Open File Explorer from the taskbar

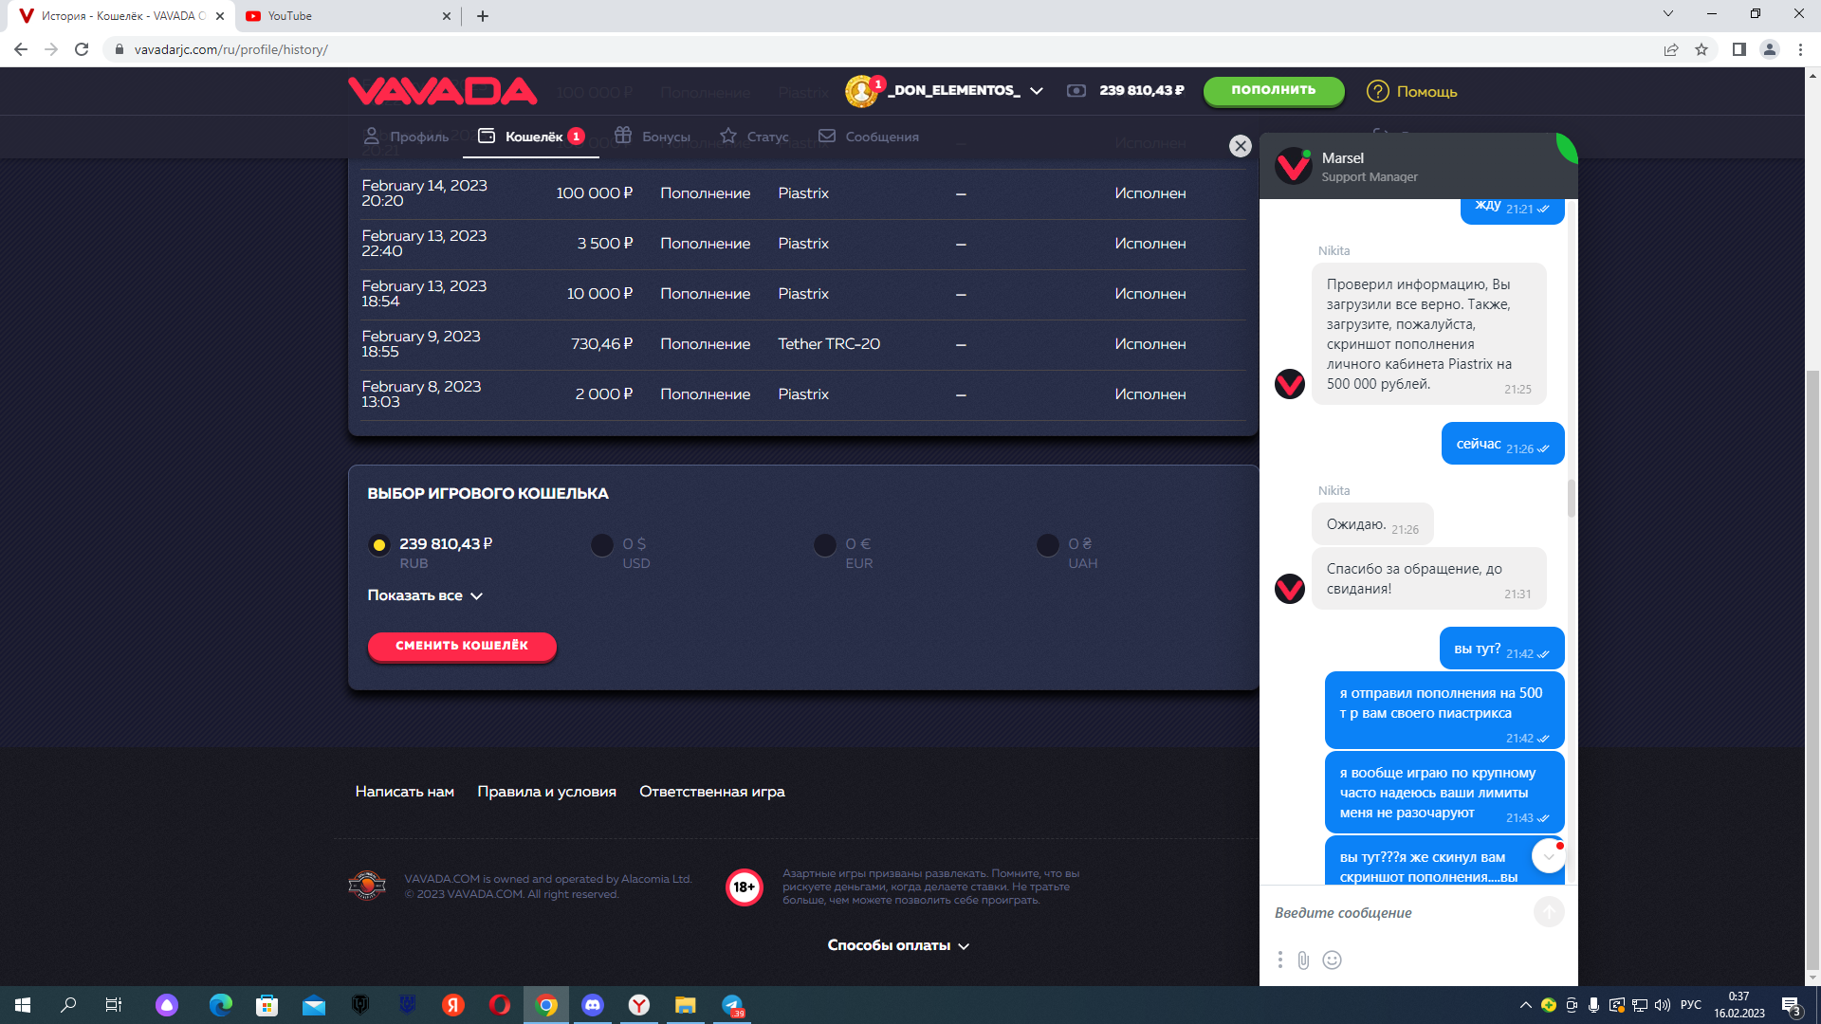(x=686, y=1005)
